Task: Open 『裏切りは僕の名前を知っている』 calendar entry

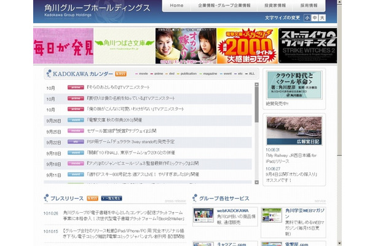Action: (130, 98)
